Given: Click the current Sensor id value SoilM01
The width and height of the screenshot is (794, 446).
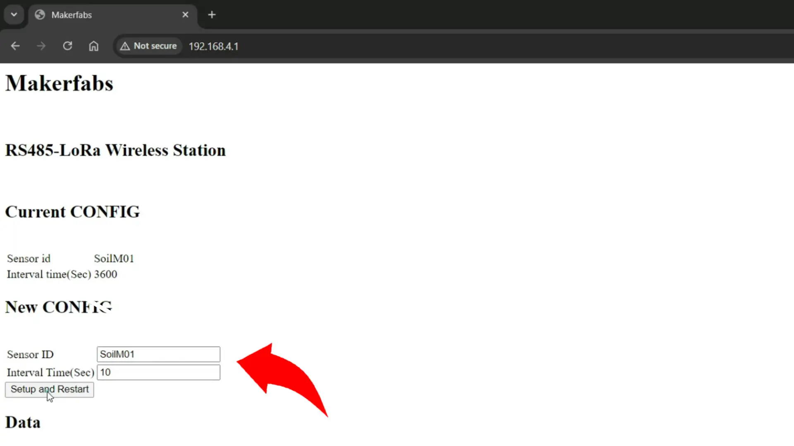Looking at the screenshot, I should pos(114,259).
